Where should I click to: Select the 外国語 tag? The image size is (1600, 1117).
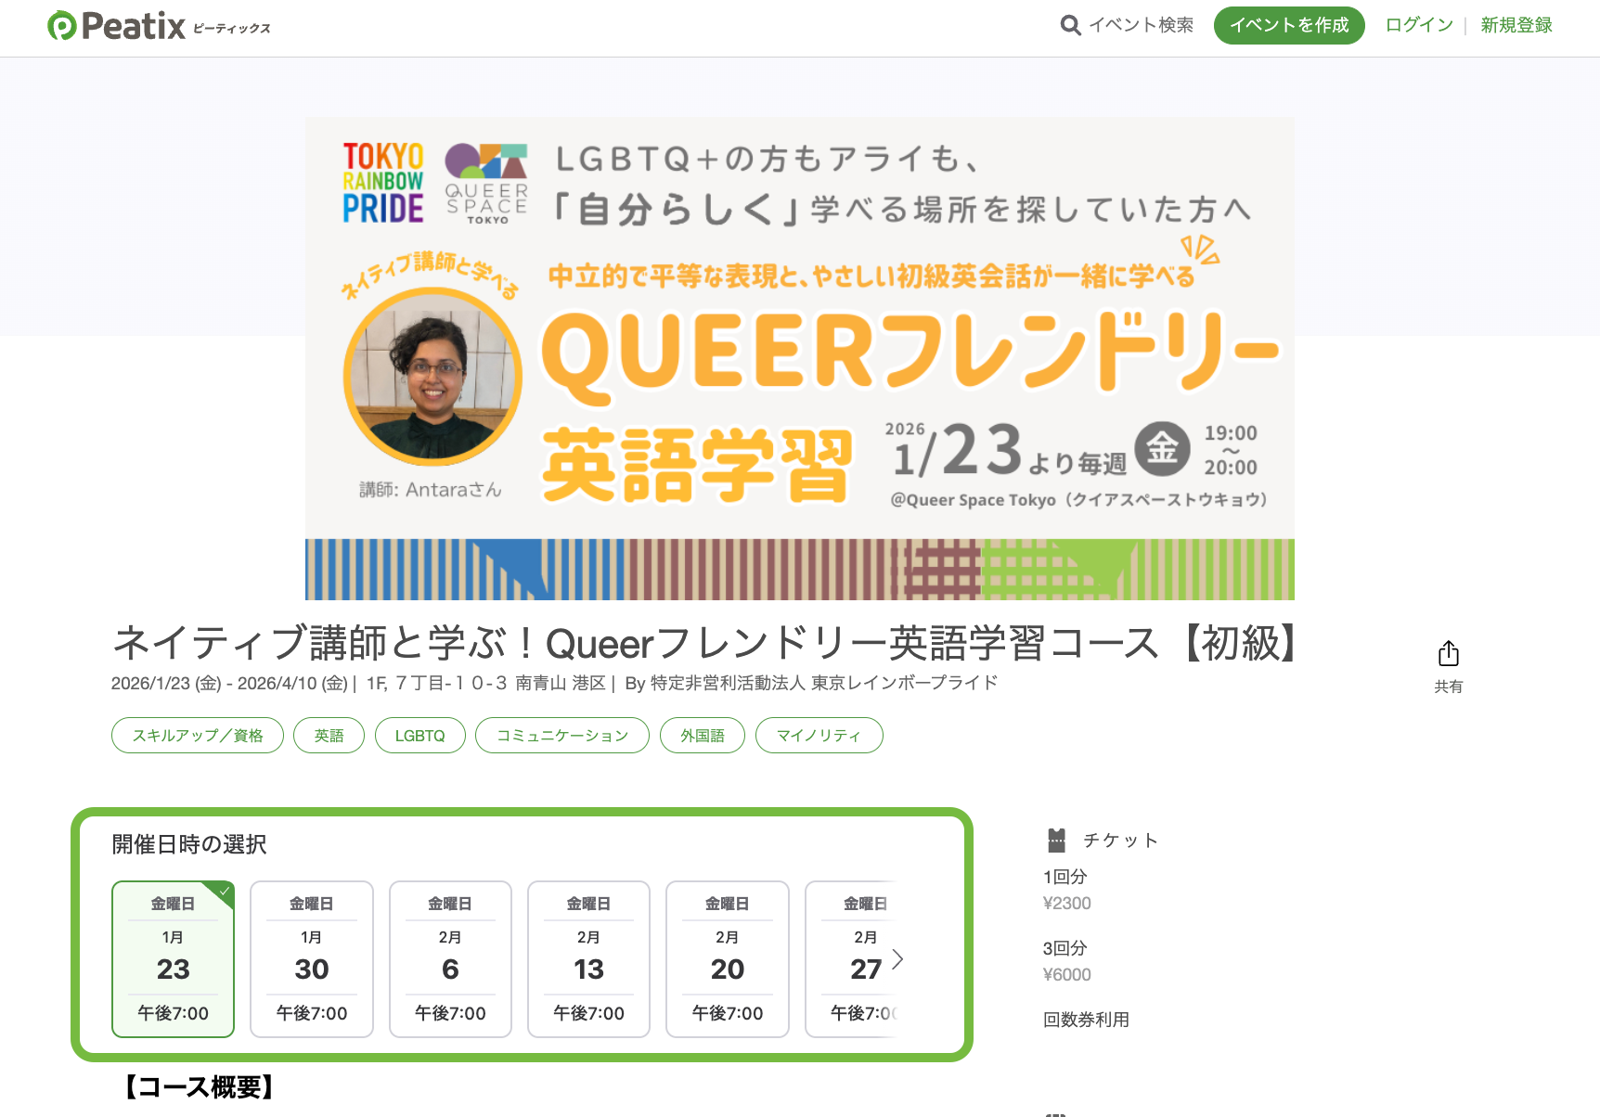click(703, 736)
